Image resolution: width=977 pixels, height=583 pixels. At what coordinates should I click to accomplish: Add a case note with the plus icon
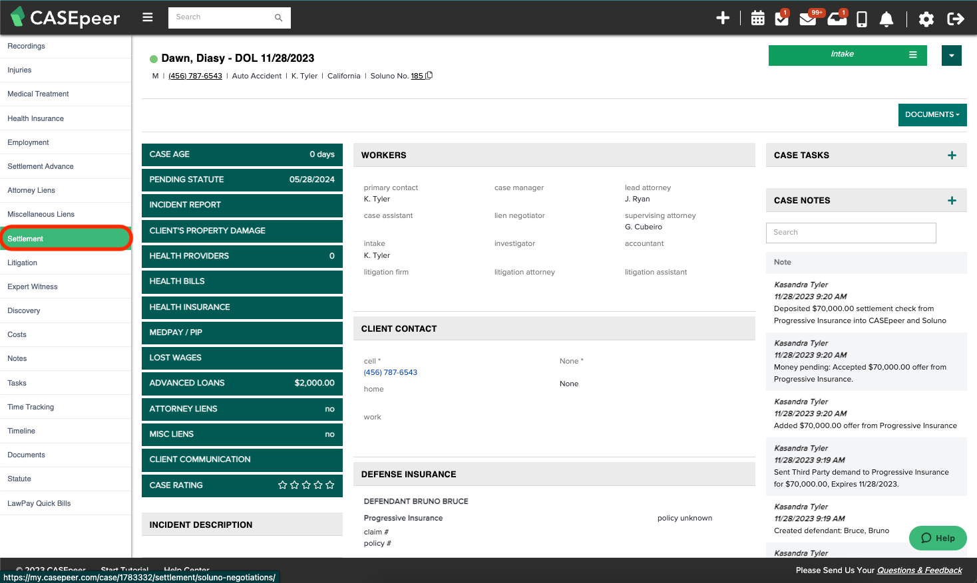click(x=952, y=200)
